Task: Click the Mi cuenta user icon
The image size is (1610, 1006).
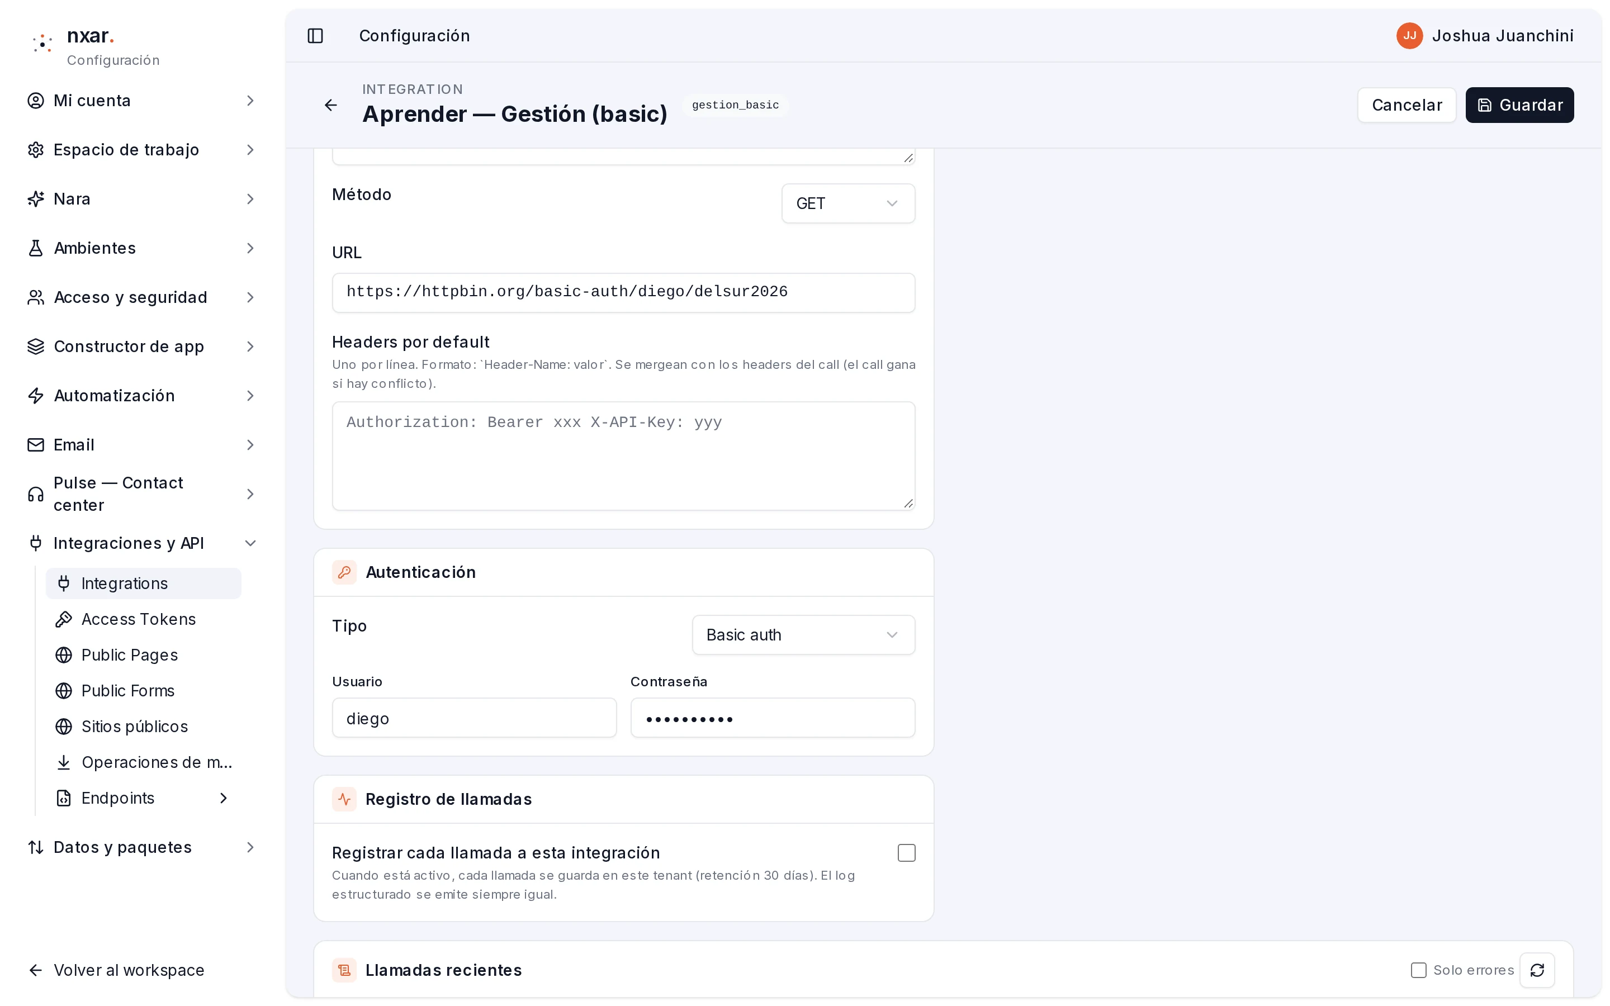Action: [36, 101]
